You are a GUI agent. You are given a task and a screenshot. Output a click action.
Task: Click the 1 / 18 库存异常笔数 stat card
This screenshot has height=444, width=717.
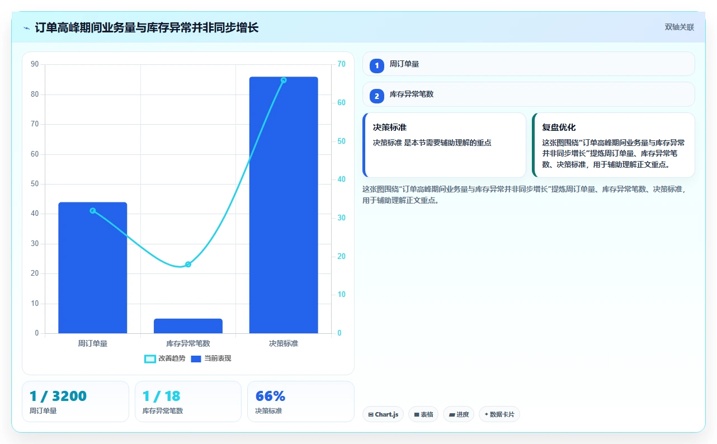point(188,402)
